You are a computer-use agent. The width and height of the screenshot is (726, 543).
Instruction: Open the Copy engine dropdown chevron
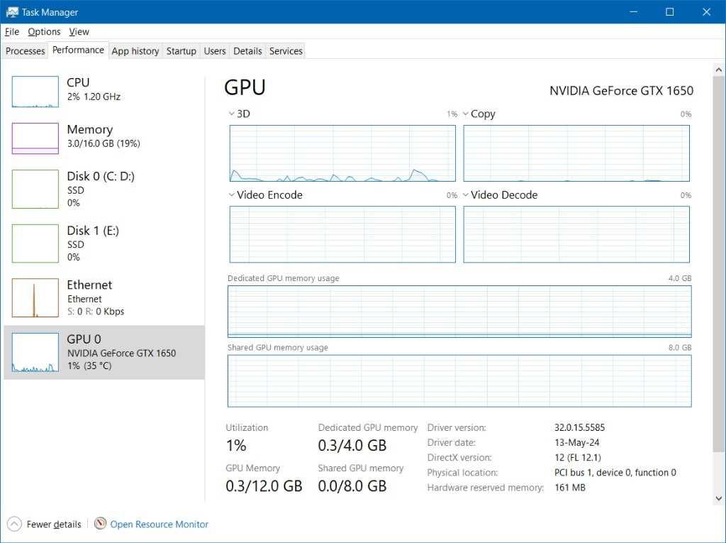tap(465, 114)
